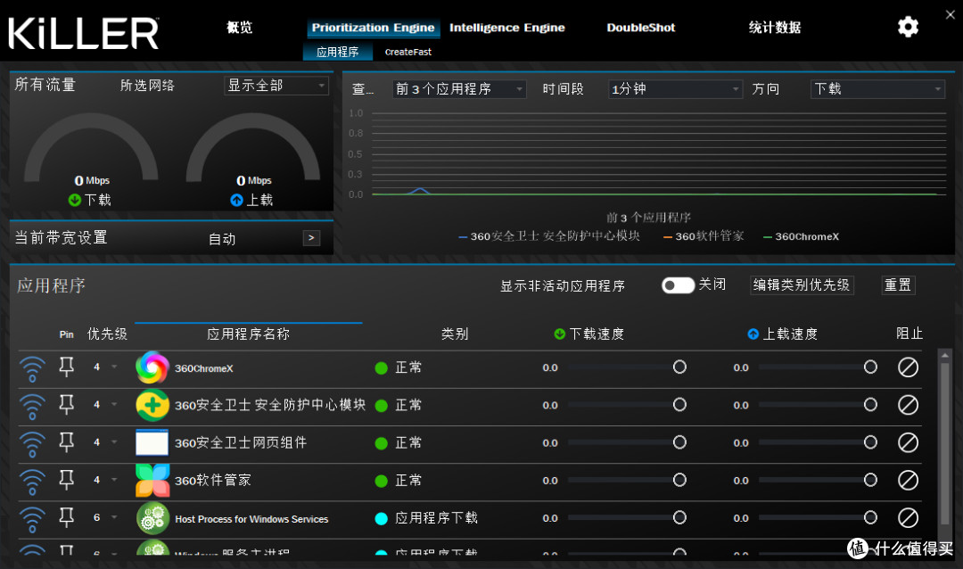Sort by 应用程序名称 column header

248,334
